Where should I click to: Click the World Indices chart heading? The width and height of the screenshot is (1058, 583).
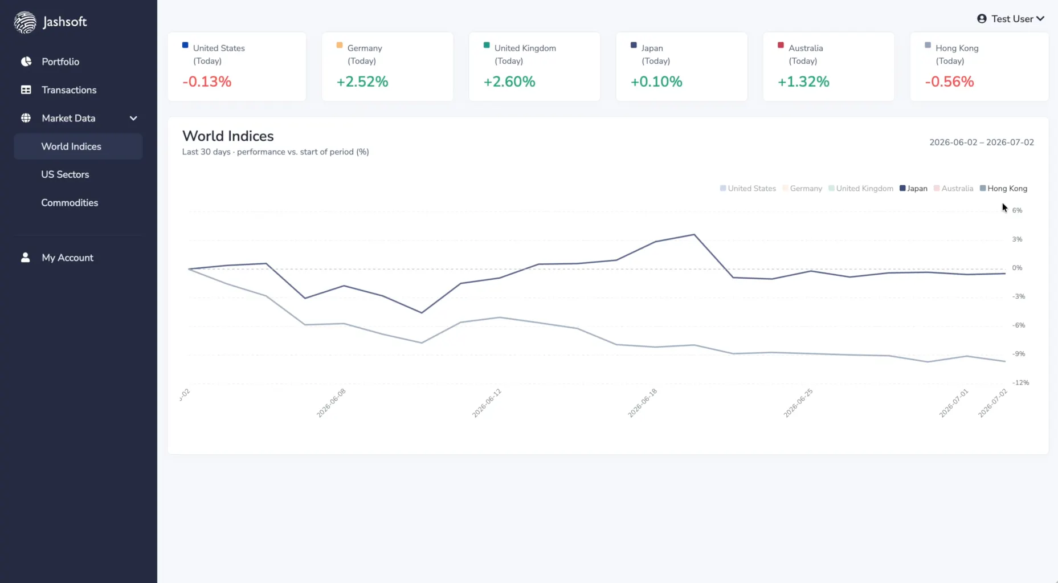[228, 136]
